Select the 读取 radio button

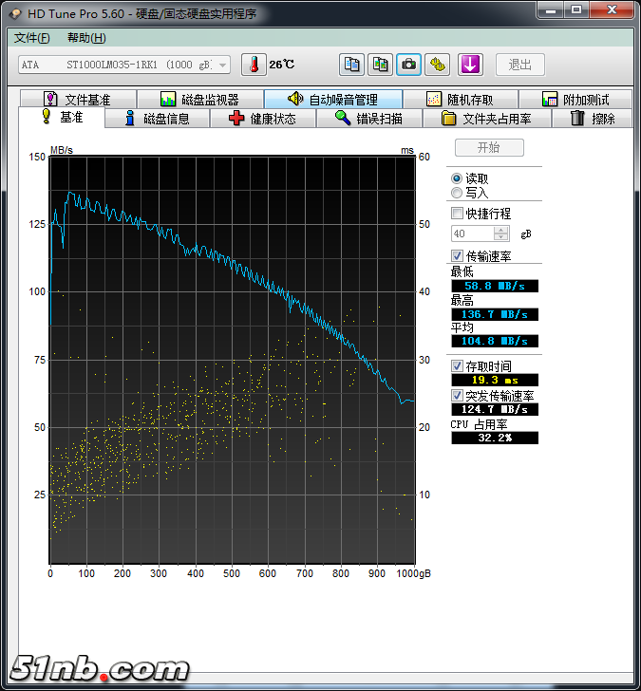coord(457,178)
